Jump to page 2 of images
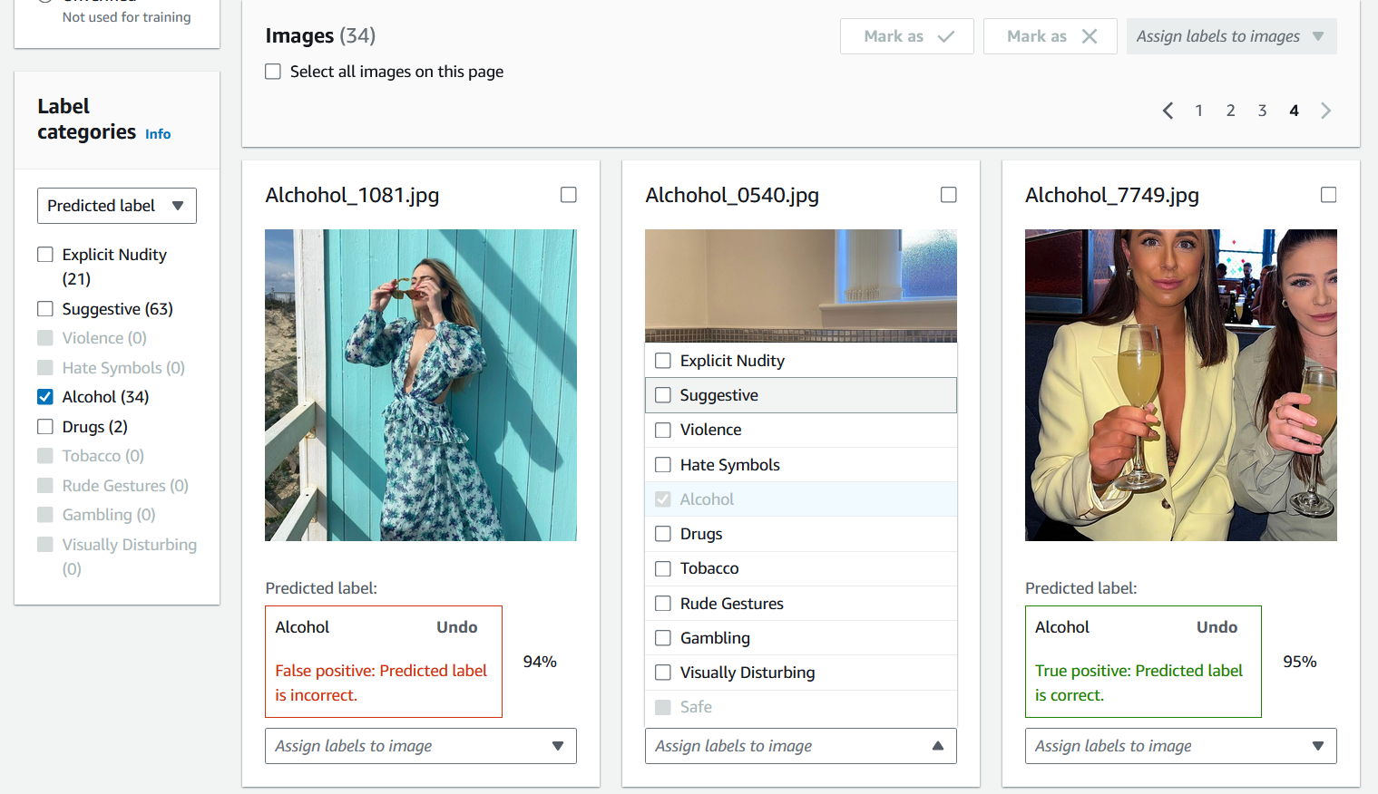 (1230, 110)
